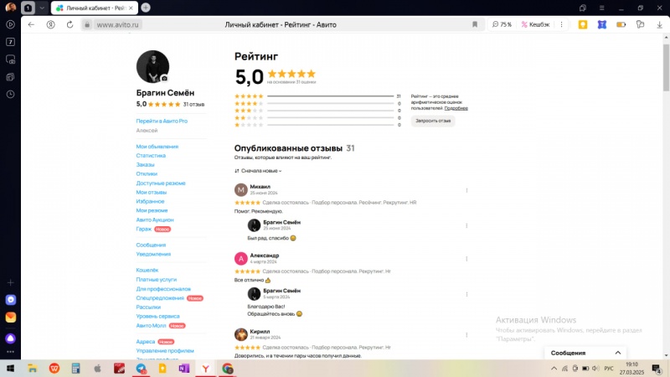The height and width of the screenshot is (377, 670).
Task: Expand the Сообщения chat panel chevron
Action: 618,353
